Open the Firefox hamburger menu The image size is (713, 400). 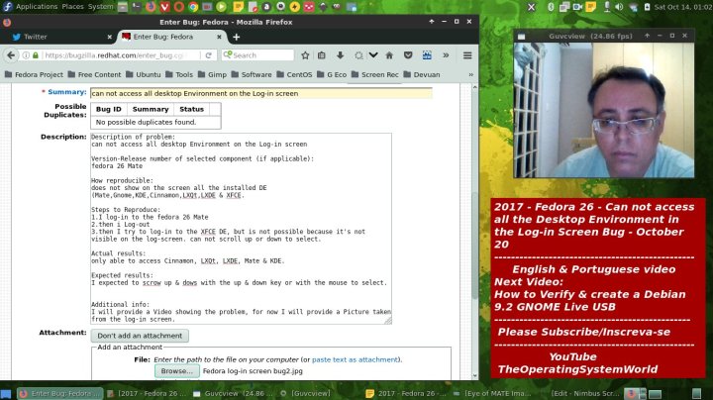point(466,55)
